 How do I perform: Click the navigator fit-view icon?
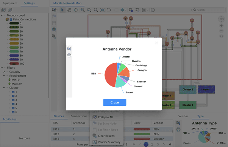(221, 36)
